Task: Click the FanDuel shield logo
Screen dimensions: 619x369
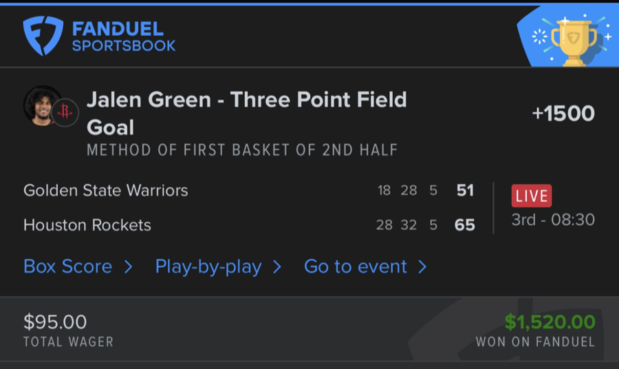Action: click(x=43, y=36)
